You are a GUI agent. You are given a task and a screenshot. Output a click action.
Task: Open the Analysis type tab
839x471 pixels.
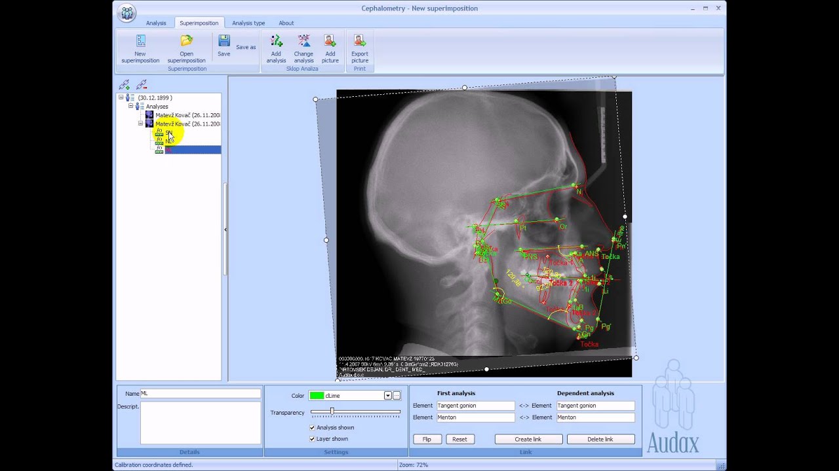click(248, 23)
